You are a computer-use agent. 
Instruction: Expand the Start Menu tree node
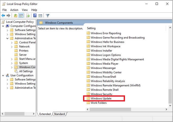(x=12, y=59)
